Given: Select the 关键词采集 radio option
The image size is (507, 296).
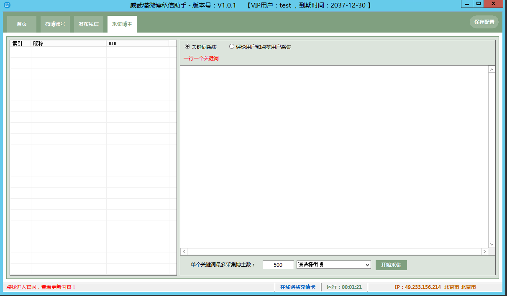Looking at the screenshot, I should coord(201,47).
